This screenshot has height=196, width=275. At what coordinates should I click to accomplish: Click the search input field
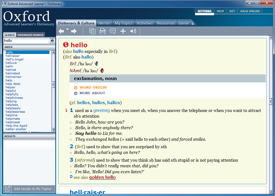click(x=26, y=41)
